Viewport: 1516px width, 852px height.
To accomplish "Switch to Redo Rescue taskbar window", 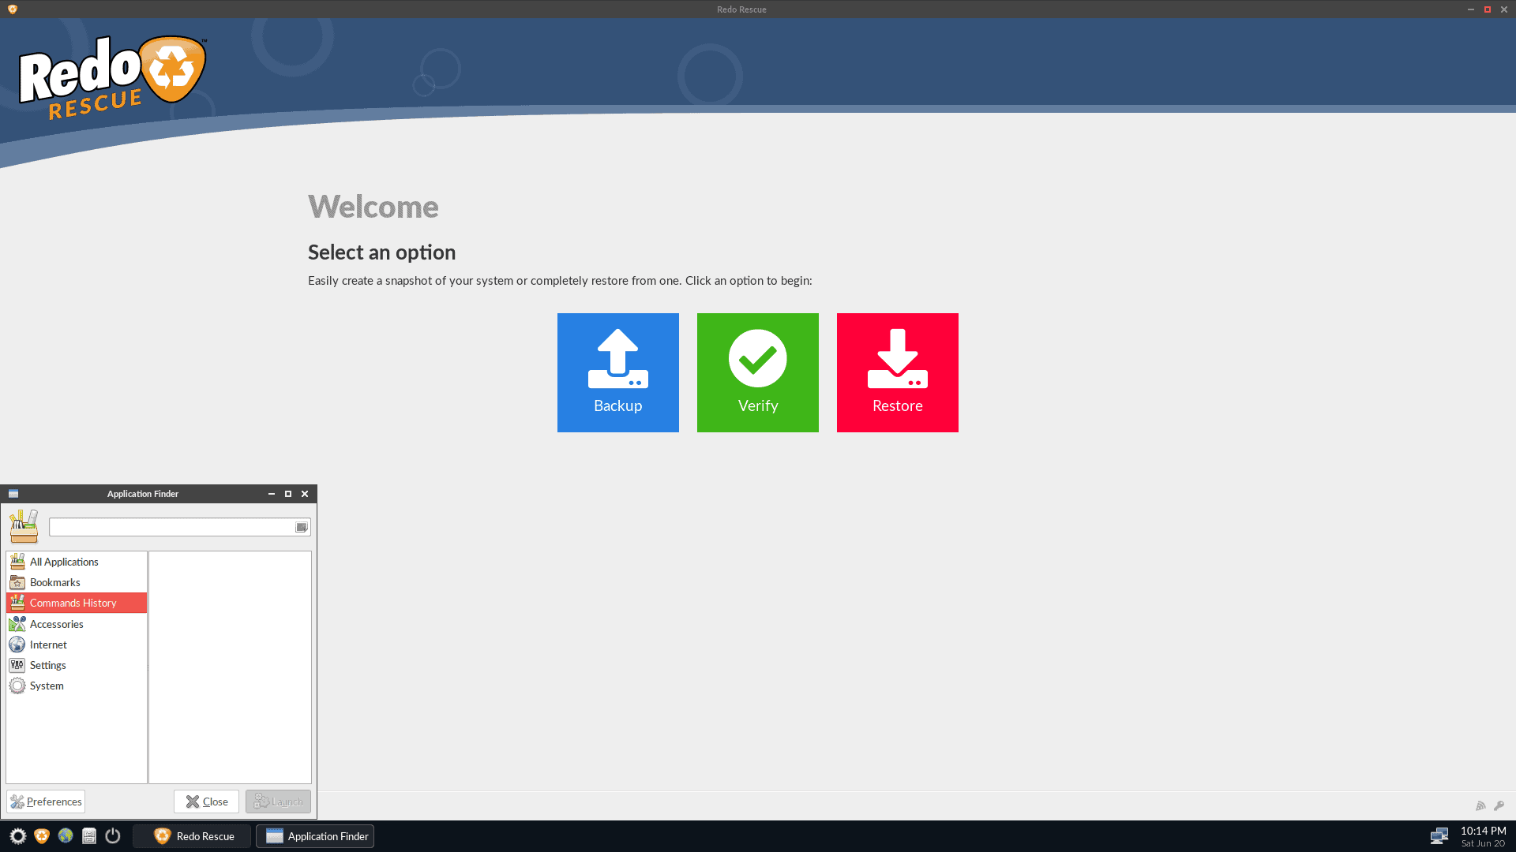I will pyautogui.click(x=192, y=836).
